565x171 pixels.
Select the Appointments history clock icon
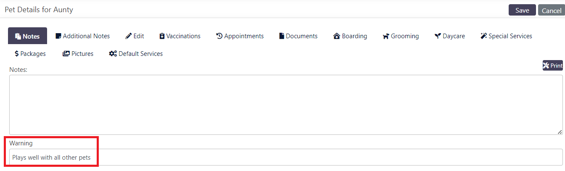click(219, 36)
